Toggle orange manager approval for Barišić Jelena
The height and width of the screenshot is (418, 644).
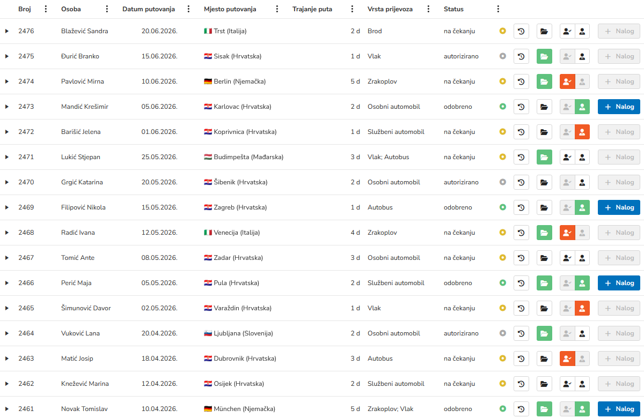pos(582,132)
